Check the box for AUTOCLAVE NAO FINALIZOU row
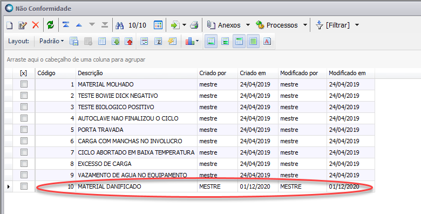421x214 pixels. [24, 118]
